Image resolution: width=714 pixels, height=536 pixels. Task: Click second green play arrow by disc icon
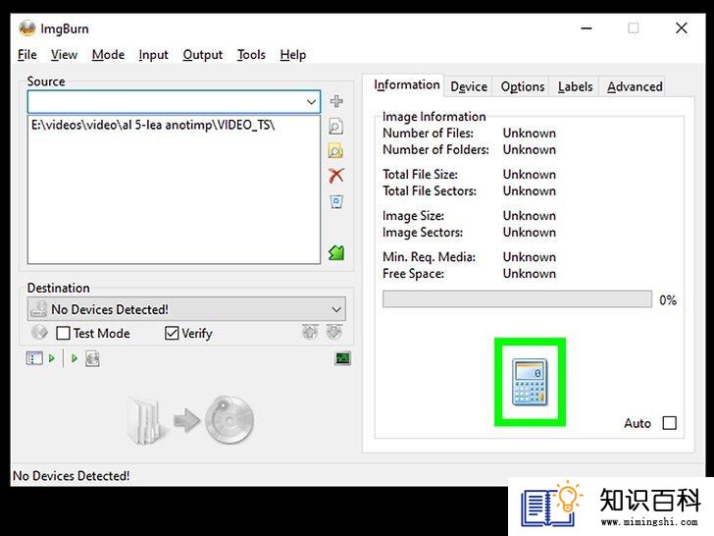(x=75, y=358)
